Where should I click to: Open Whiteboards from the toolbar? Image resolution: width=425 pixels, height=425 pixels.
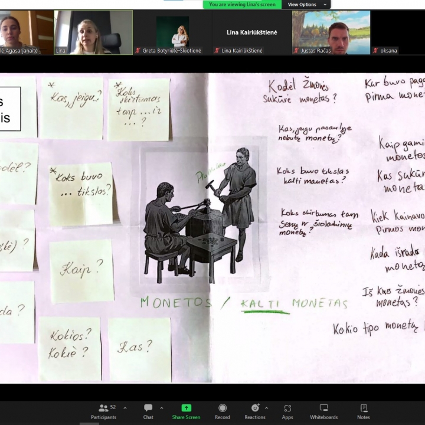pos(323,411)
